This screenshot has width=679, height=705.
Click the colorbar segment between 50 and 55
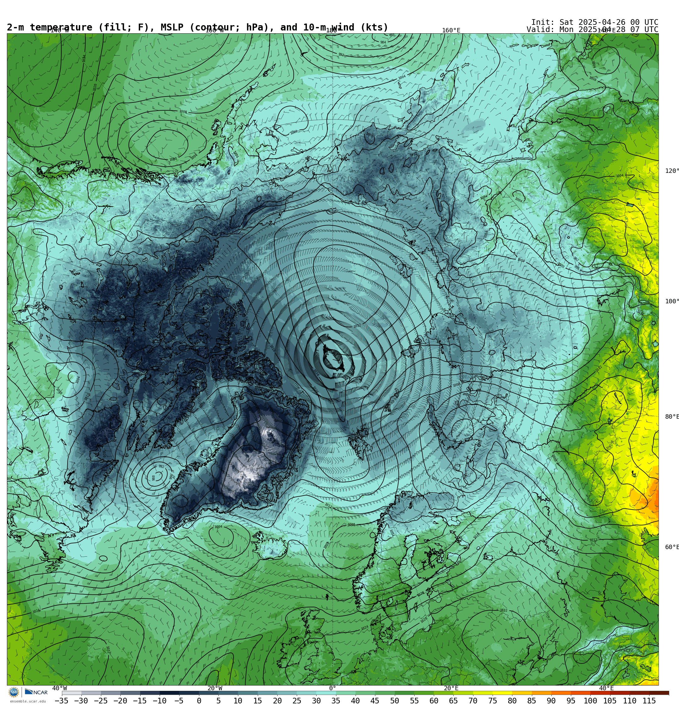click(404, 693)
